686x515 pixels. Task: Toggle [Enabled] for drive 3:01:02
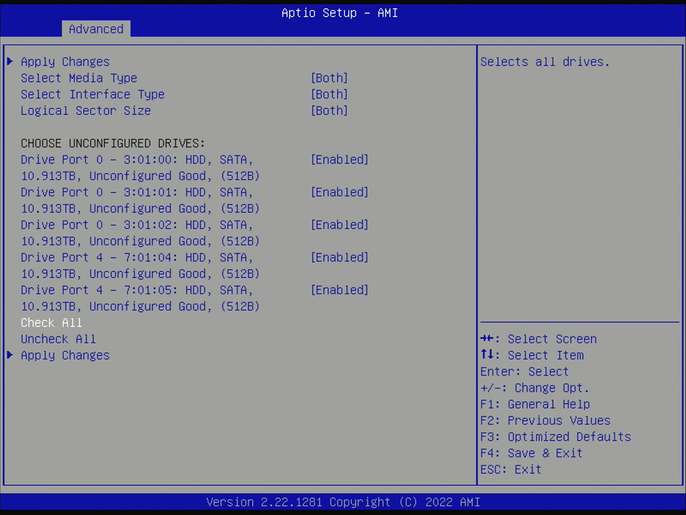[x=340, y=225]
